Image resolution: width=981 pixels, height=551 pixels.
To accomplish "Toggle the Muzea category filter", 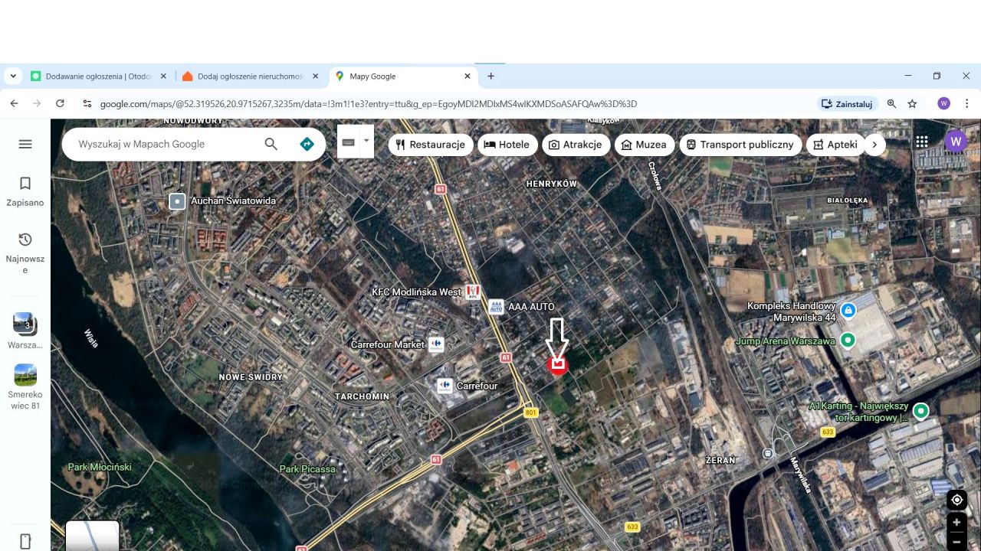I will pyautogui.click(x=644, y=144).
